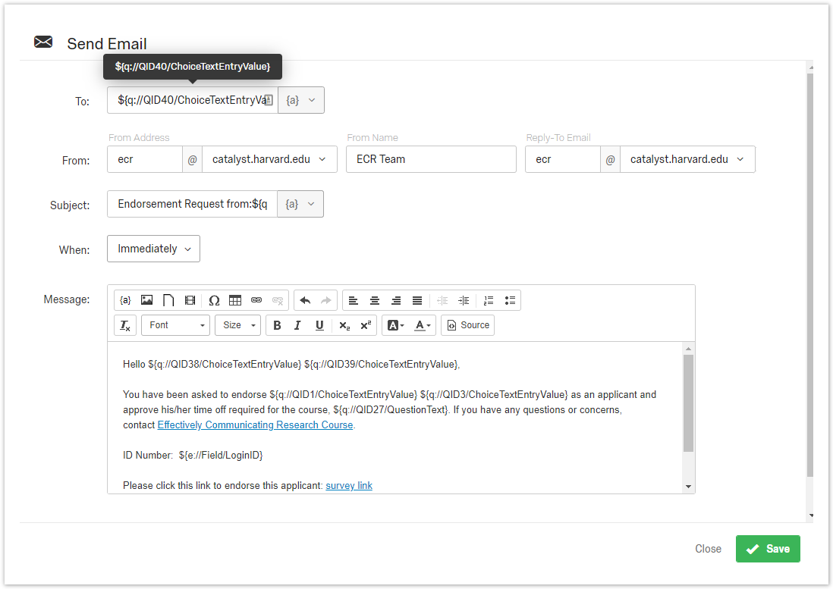Insert a table into message
This screenshot has height=589, width=833.
click(x=235, y=301)
